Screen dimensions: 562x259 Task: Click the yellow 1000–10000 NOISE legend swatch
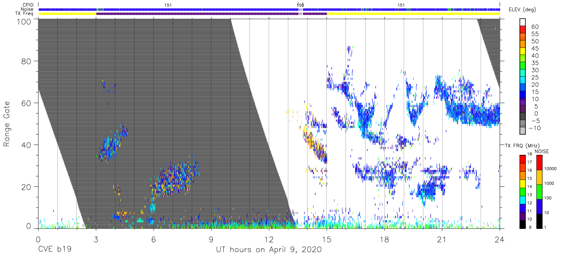pyautogui.click(x=540, y=177)
